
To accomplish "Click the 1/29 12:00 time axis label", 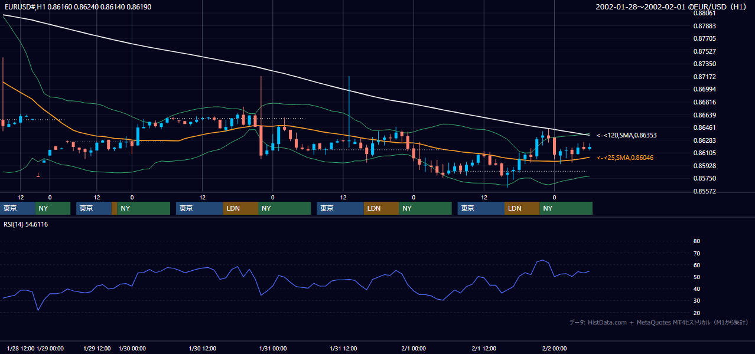I will point(96,348).
